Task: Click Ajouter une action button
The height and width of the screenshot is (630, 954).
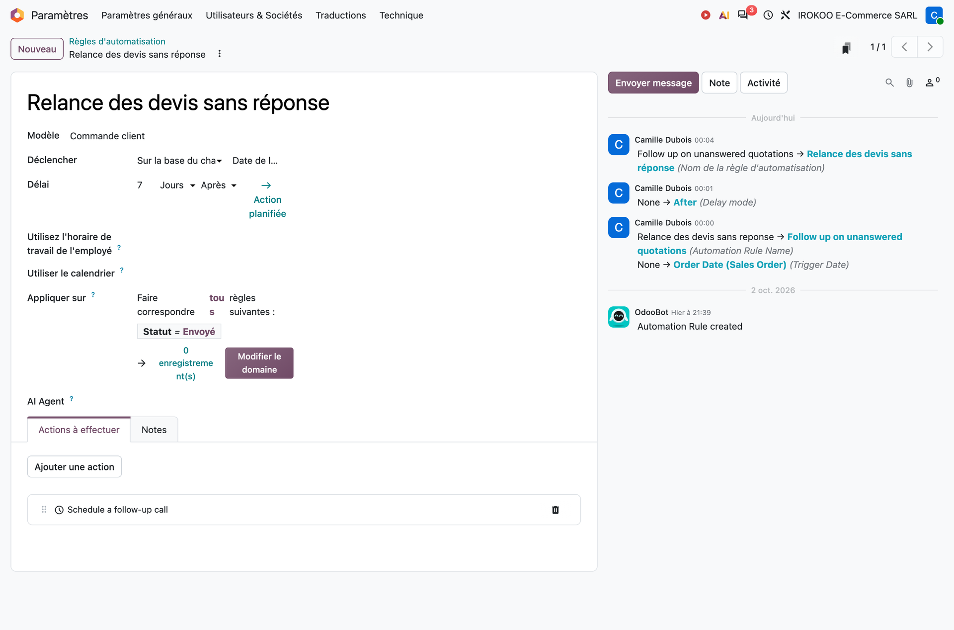Action: tap(75, 467)
